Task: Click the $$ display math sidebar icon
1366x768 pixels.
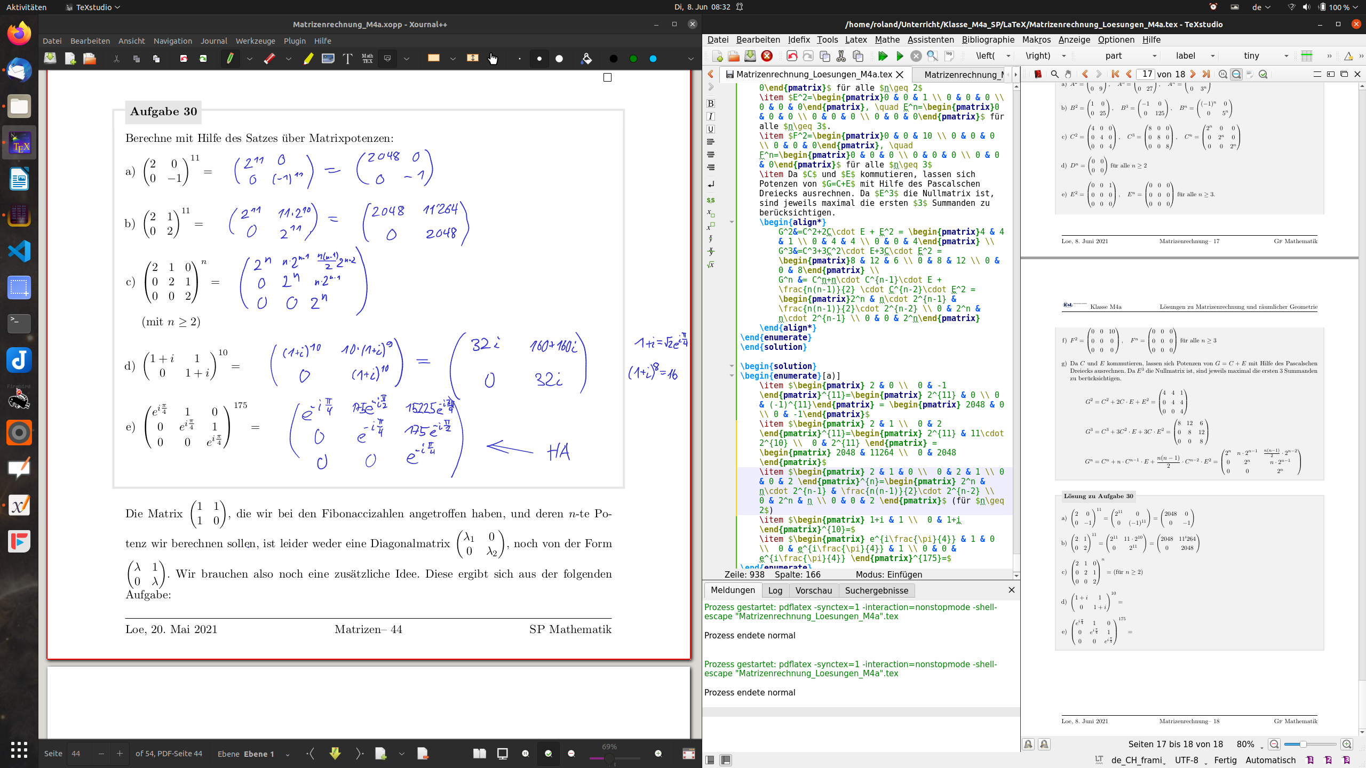Action: click(x=711, y=200)
